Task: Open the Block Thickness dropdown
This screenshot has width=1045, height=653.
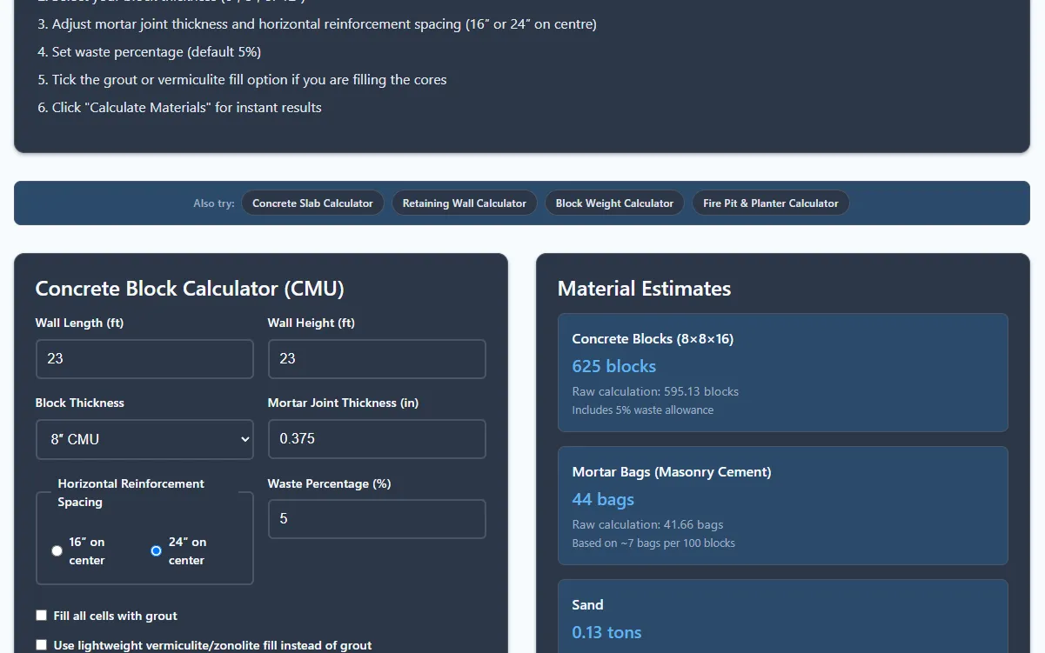Action: 144,439
